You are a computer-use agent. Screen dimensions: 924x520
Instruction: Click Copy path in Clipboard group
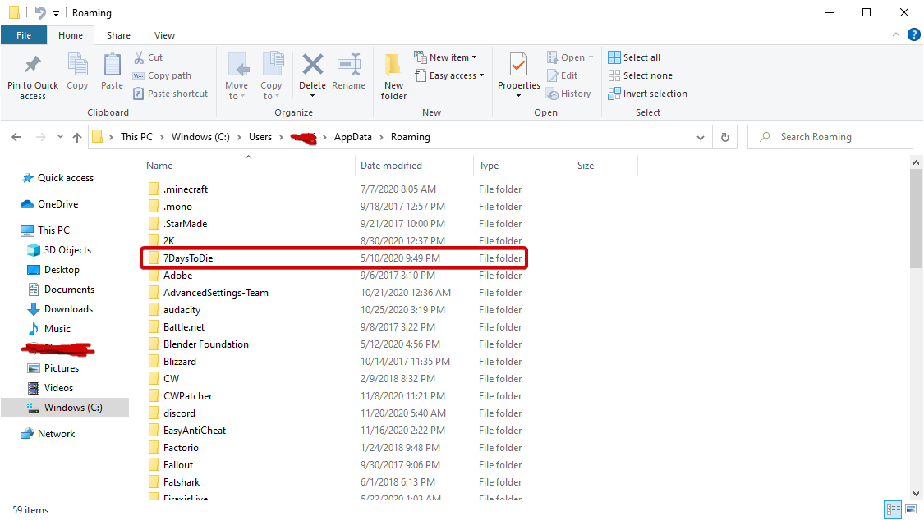pyautogui.click(x=162, y=75)
